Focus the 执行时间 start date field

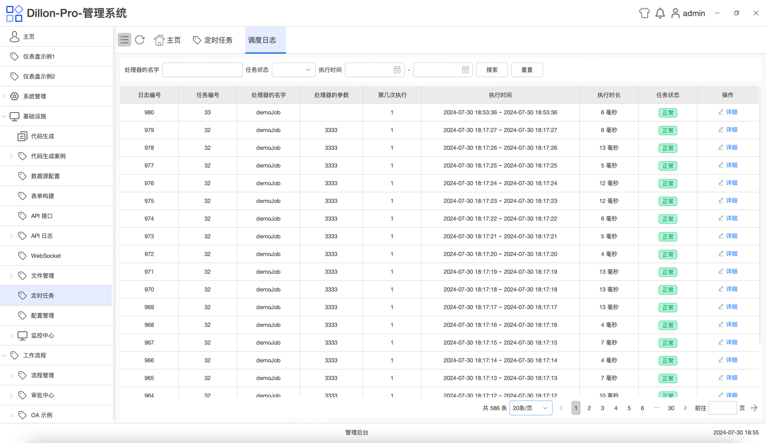pos(375,70)
